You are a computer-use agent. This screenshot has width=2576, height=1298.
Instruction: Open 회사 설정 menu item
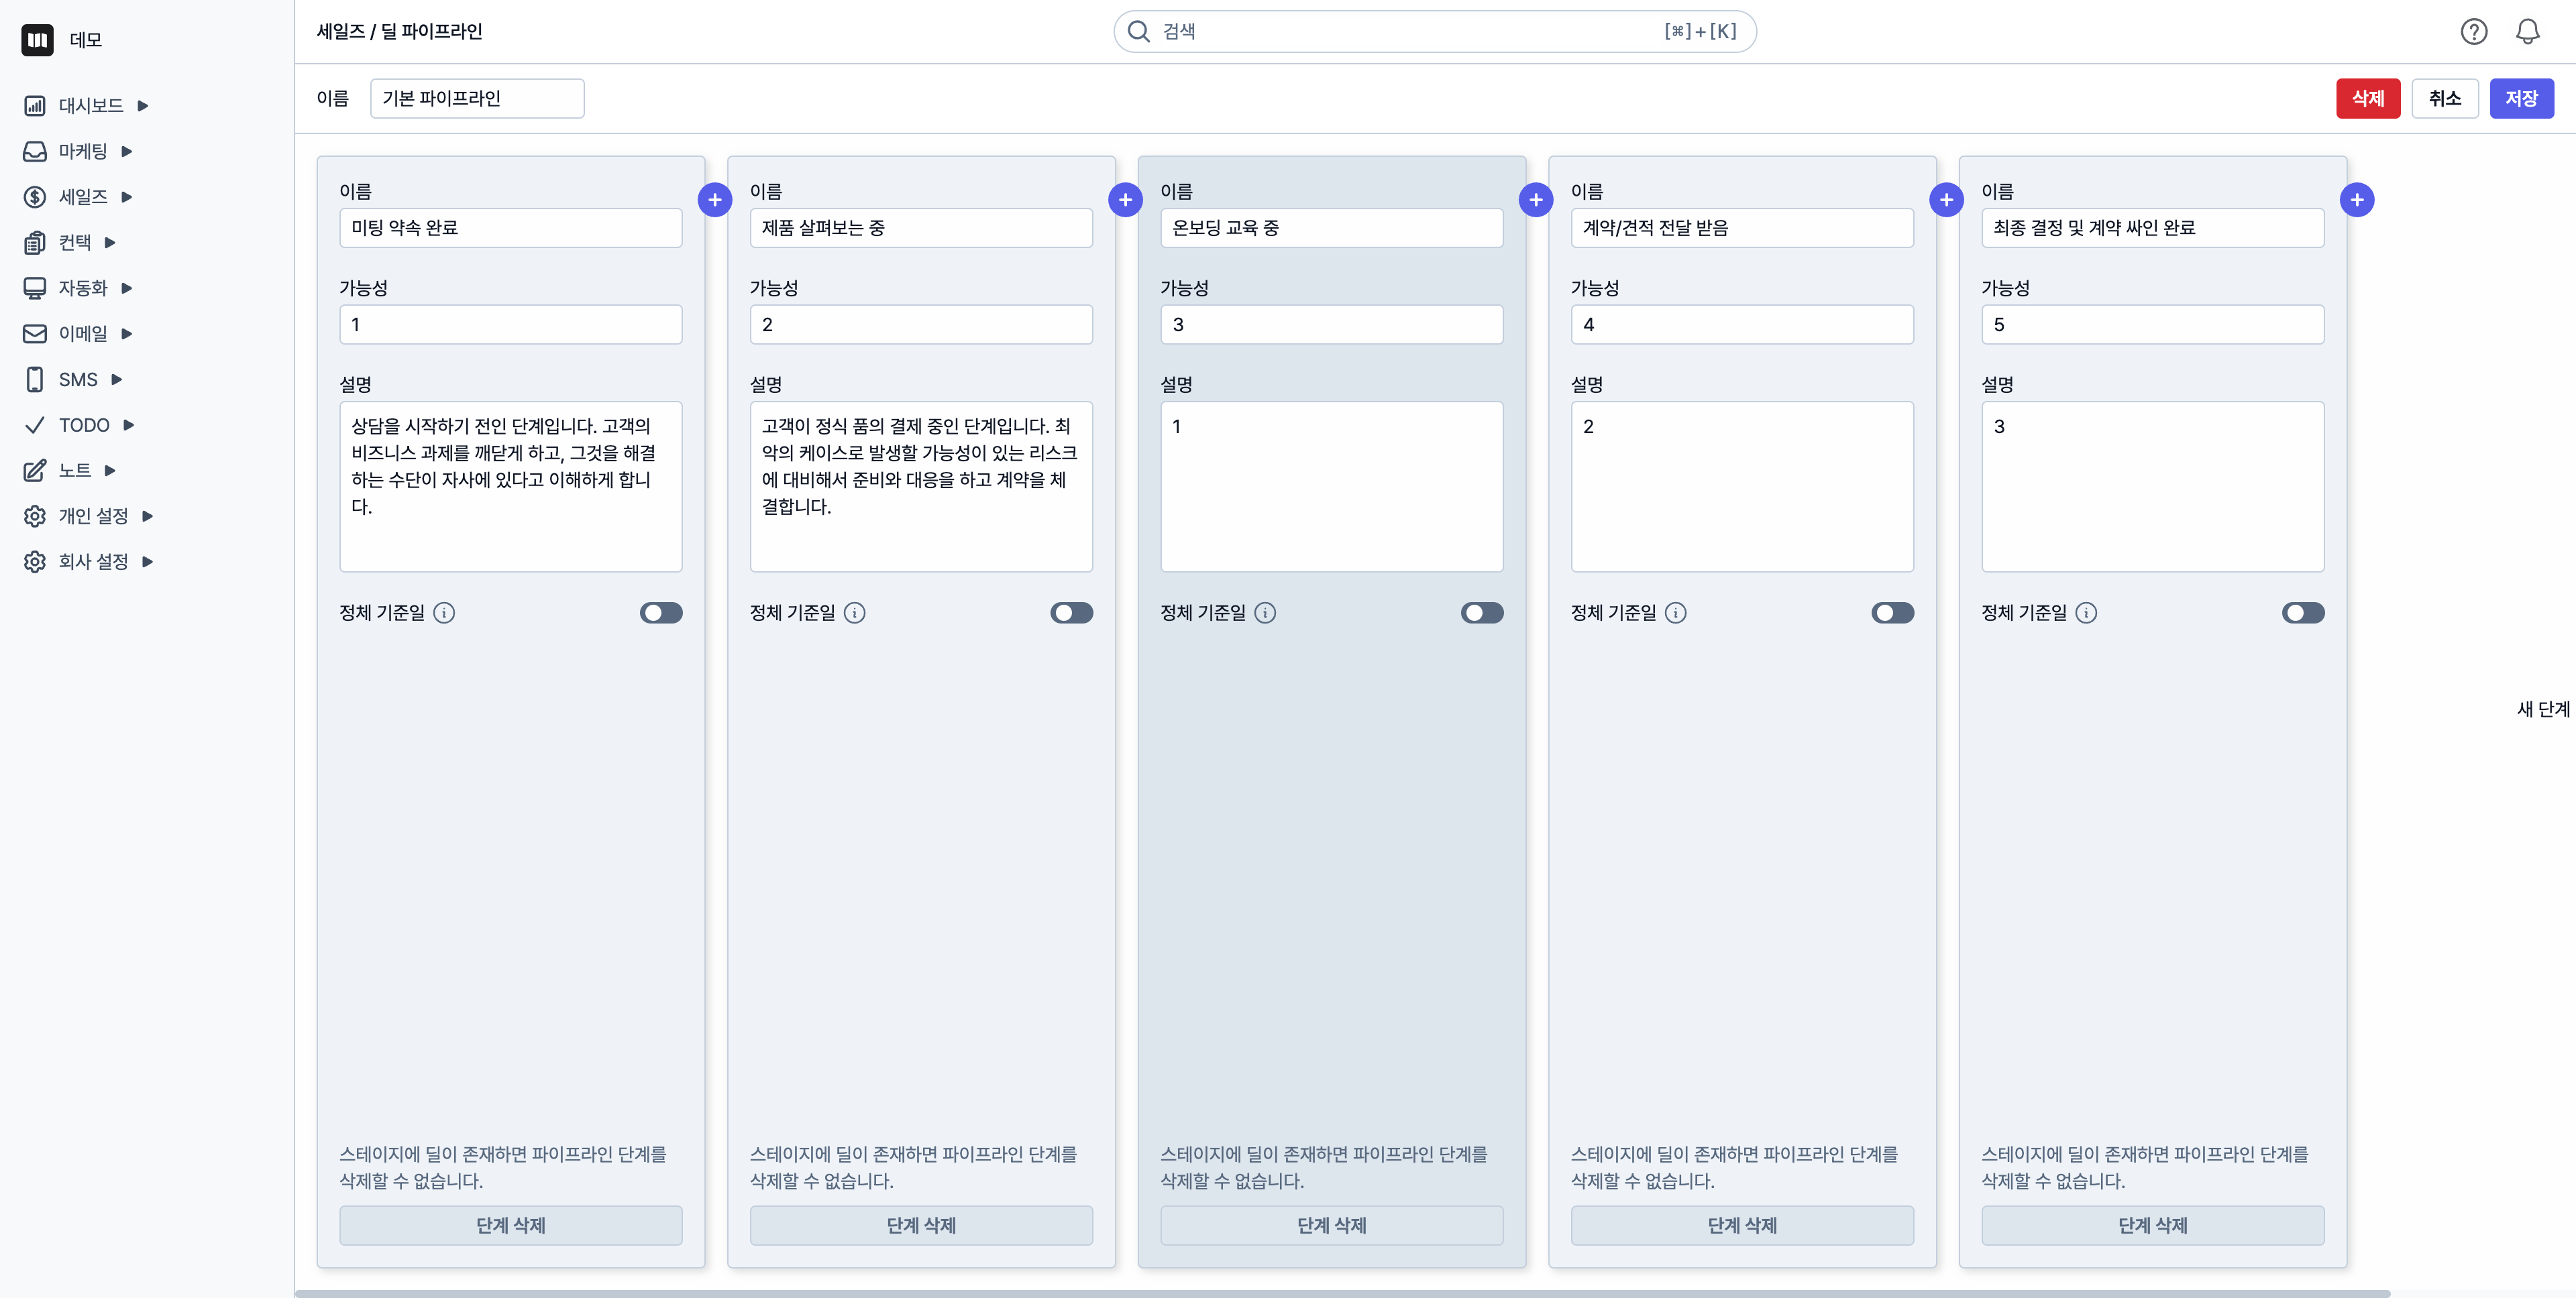point(93,562)
